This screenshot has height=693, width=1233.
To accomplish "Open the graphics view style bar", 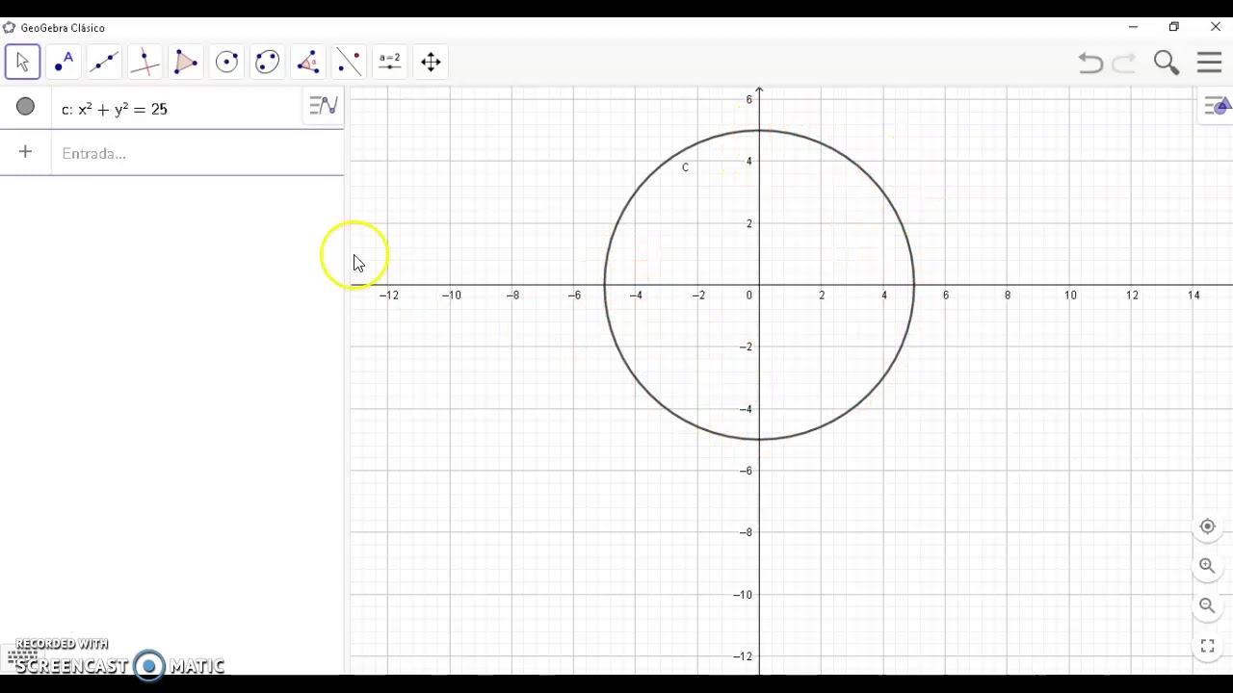I will 1217,106.
